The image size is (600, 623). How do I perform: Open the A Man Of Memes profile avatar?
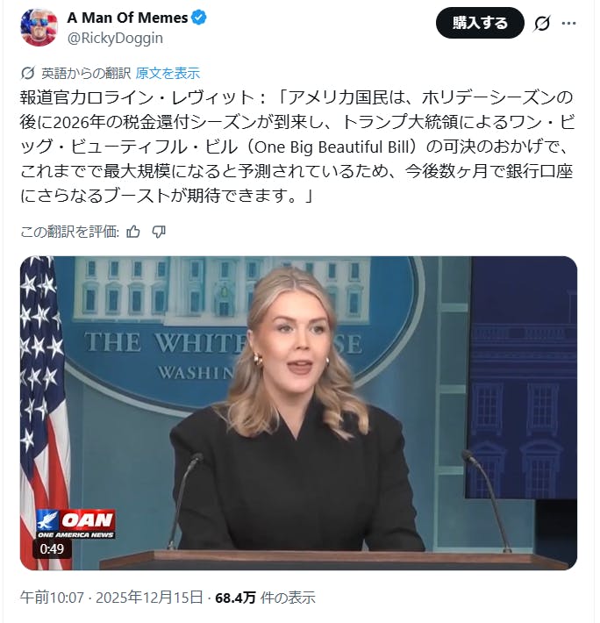click(39, 27)
